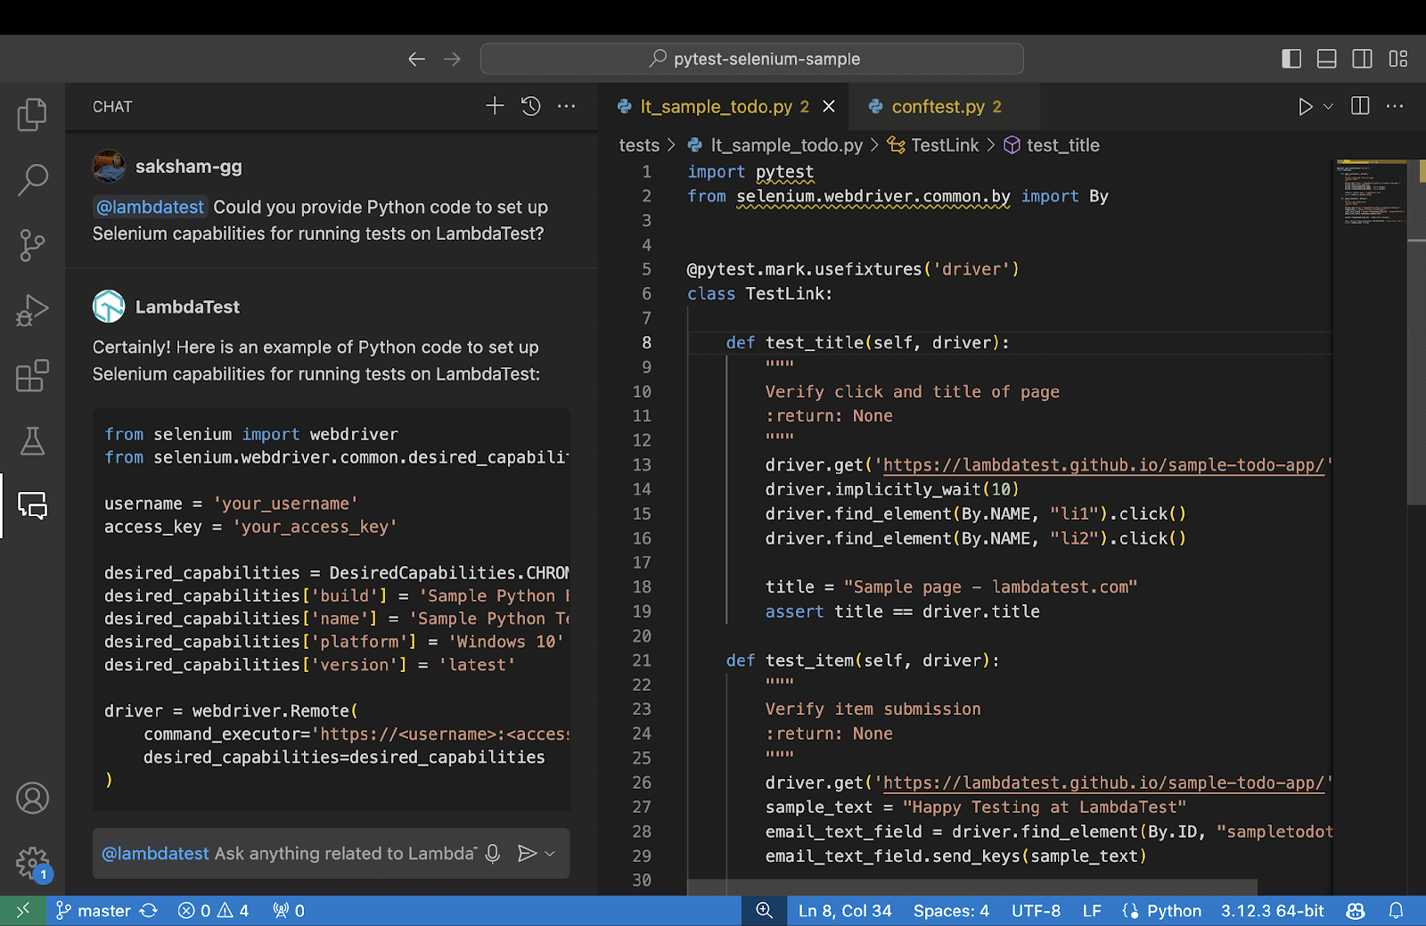Open the chat panel more actions menu
This screenshot has height=926, width=1426.
point(567,106)
